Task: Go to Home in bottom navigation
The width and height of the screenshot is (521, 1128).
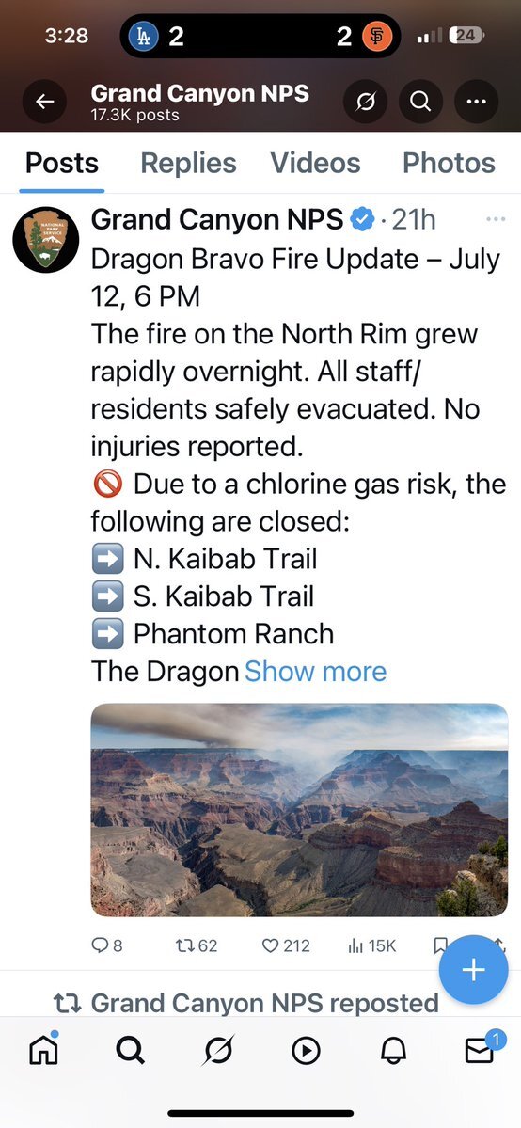Action: [x=44, y=1050]
